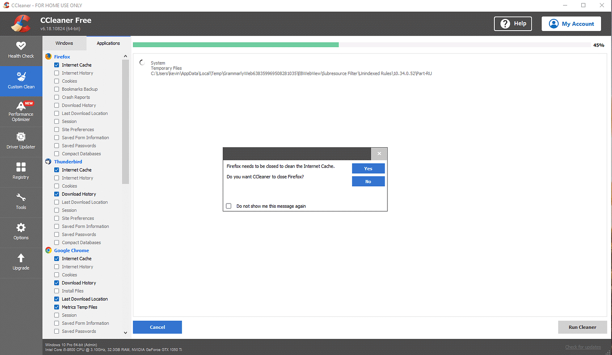Viewport: 612px width, 355px height.
Task: Click the version v6.18.10824 text
Action: [60, 29]
